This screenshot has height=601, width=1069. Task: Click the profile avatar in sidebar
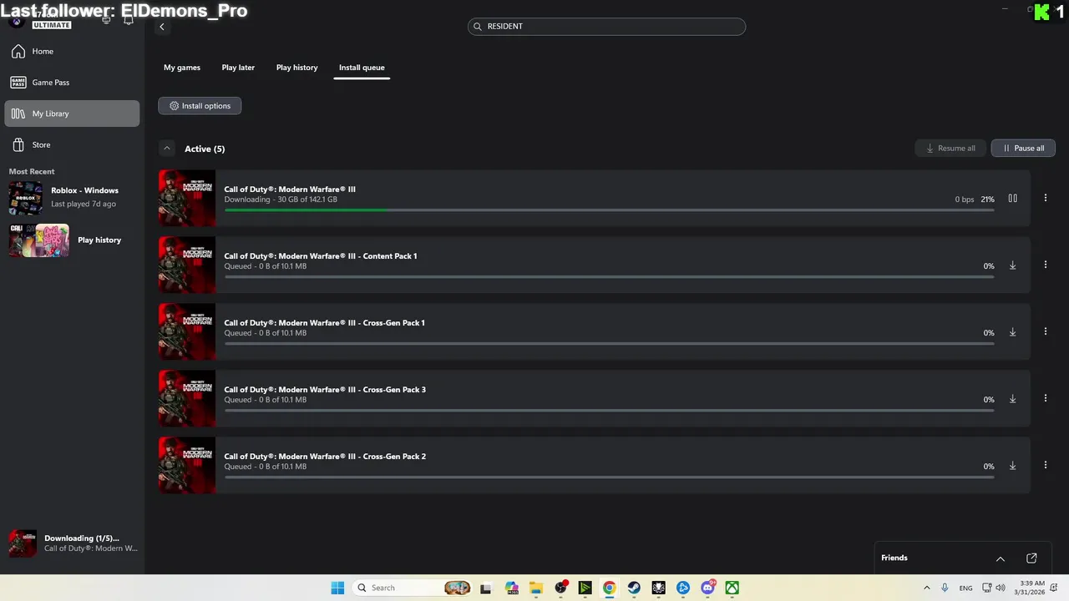coord(16,21)
